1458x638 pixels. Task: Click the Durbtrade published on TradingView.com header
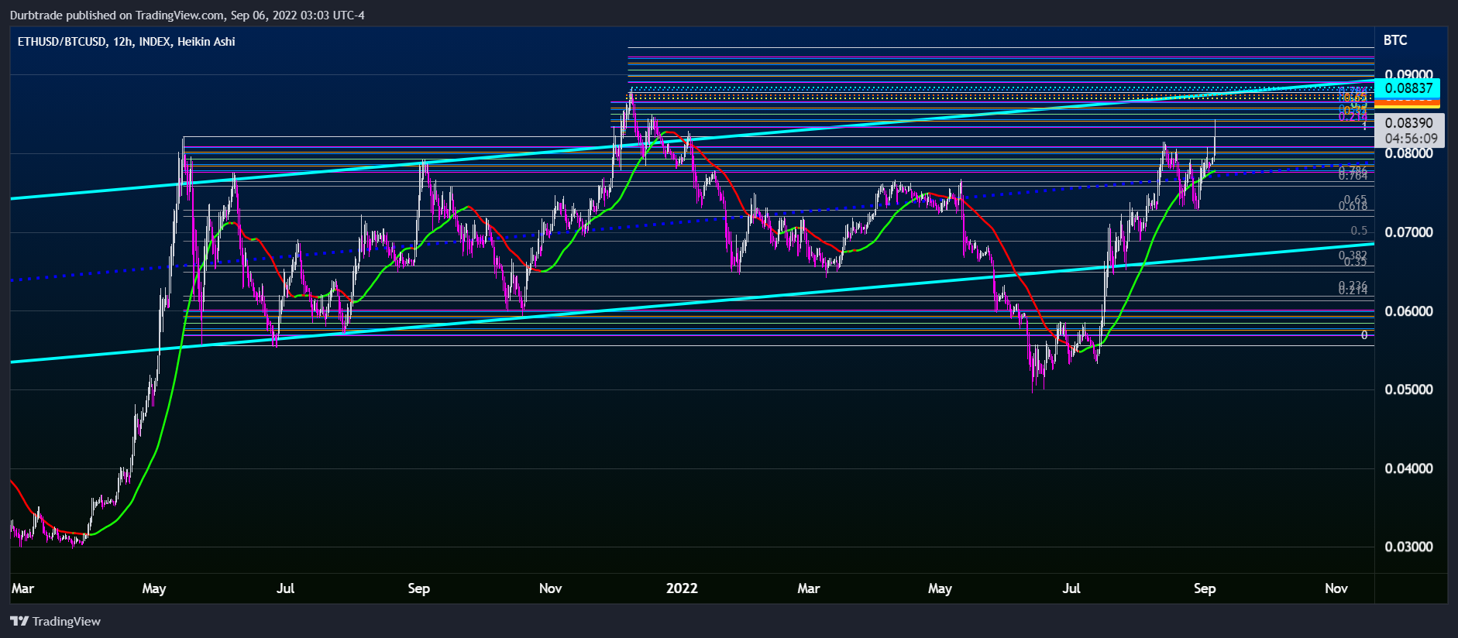point(187,15)
